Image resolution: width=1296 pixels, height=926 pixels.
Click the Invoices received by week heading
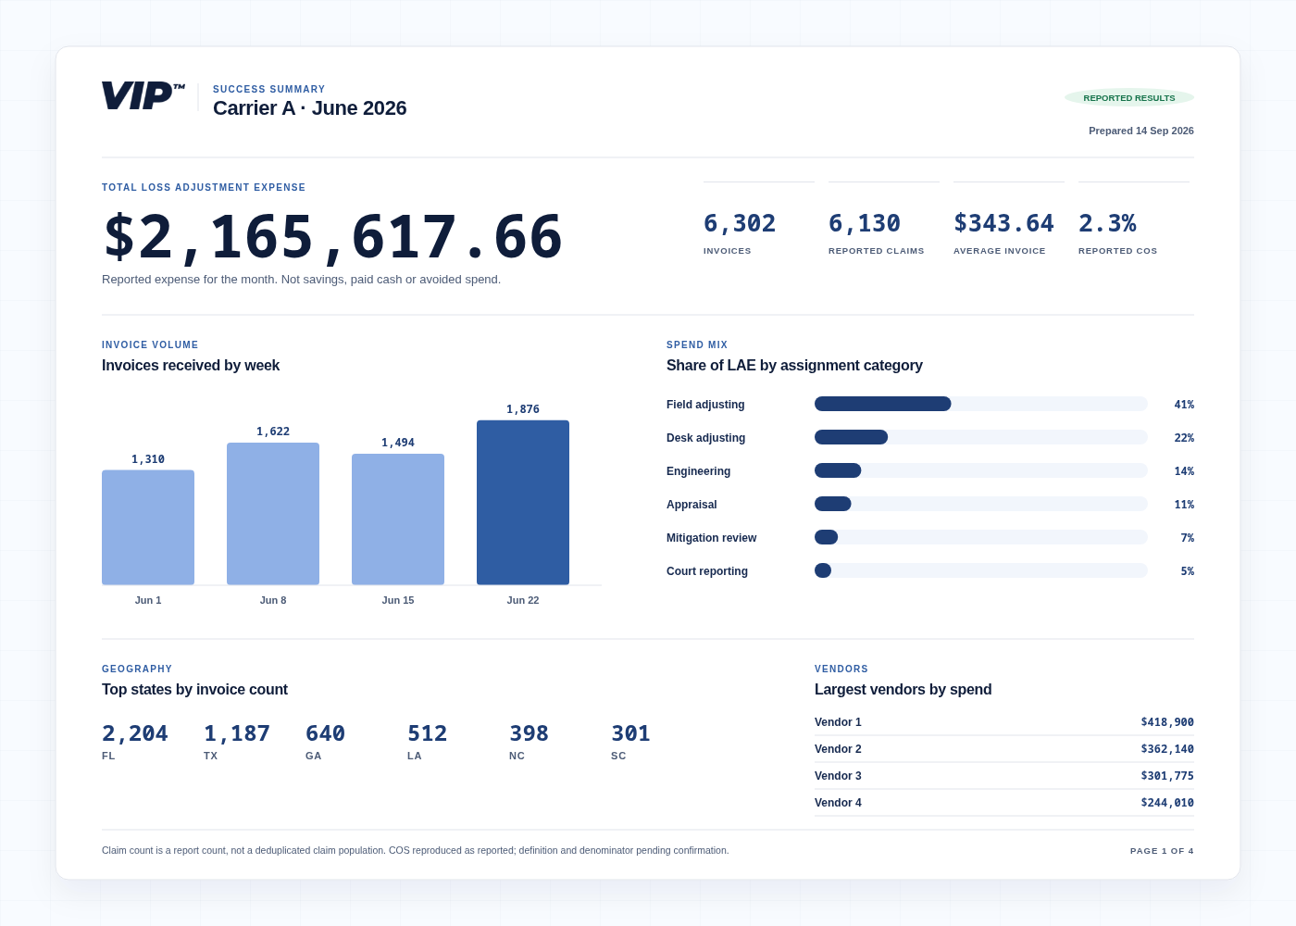click(191, 366)
